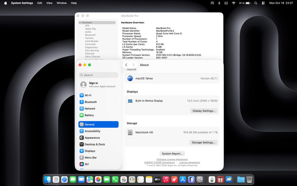The width and height of the screenshot is (297, 186).
Task: Click the Search field in System Settings
Action: [x=98, y=75]
